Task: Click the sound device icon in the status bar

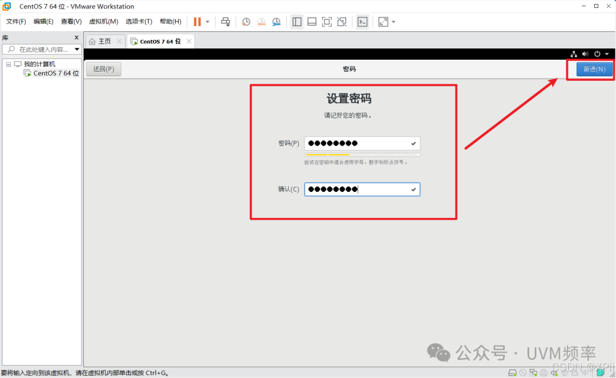Action: [x=554, y=373]
